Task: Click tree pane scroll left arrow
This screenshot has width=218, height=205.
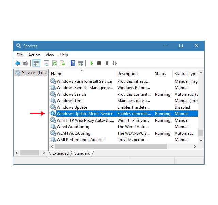Action: tap(17, 153)
